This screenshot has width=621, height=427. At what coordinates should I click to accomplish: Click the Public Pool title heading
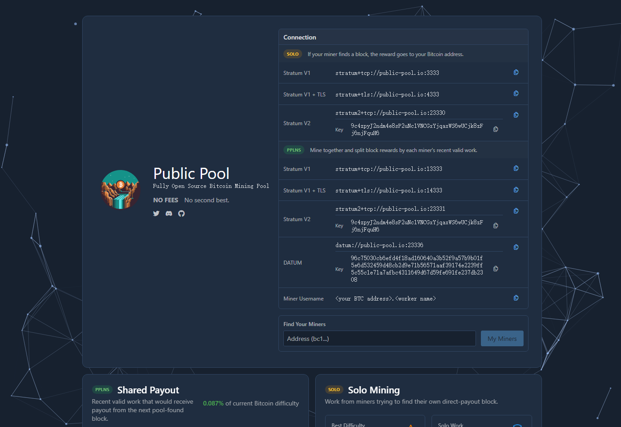(191, 173)
